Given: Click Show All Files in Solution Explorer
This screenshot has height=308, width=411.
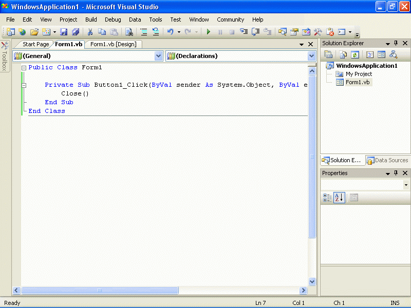Looking at the screenshot, I should coord(343,54).
